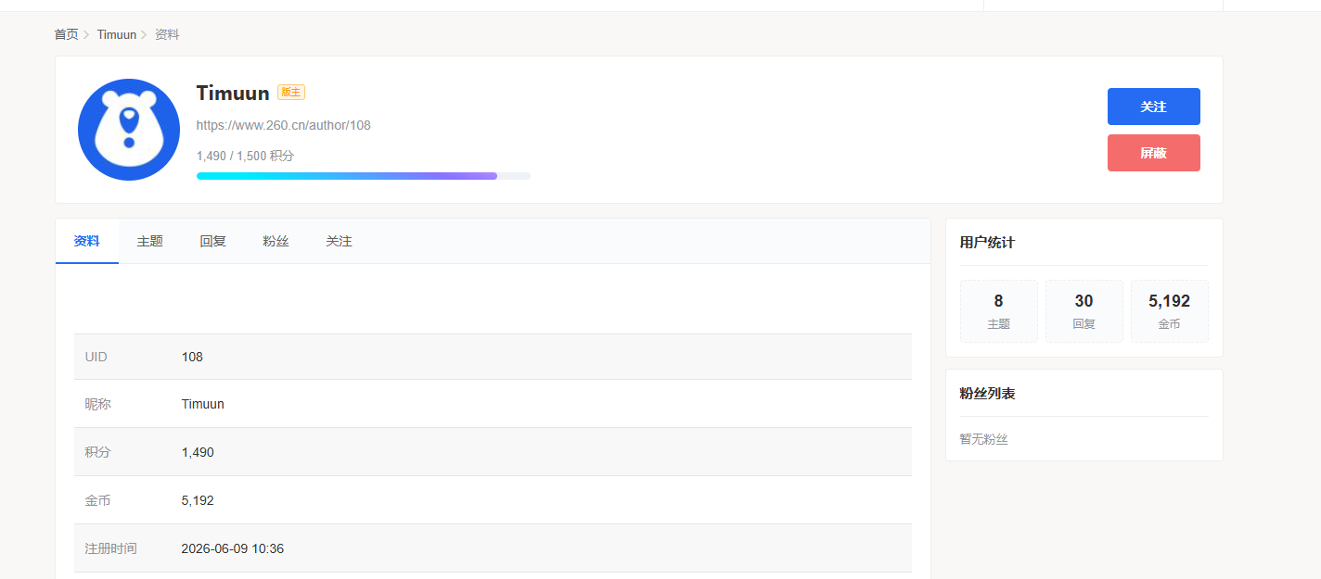Click the 30 回复 statistic box
This screenshot has width=1321, height=579.
click(1084, 311)
